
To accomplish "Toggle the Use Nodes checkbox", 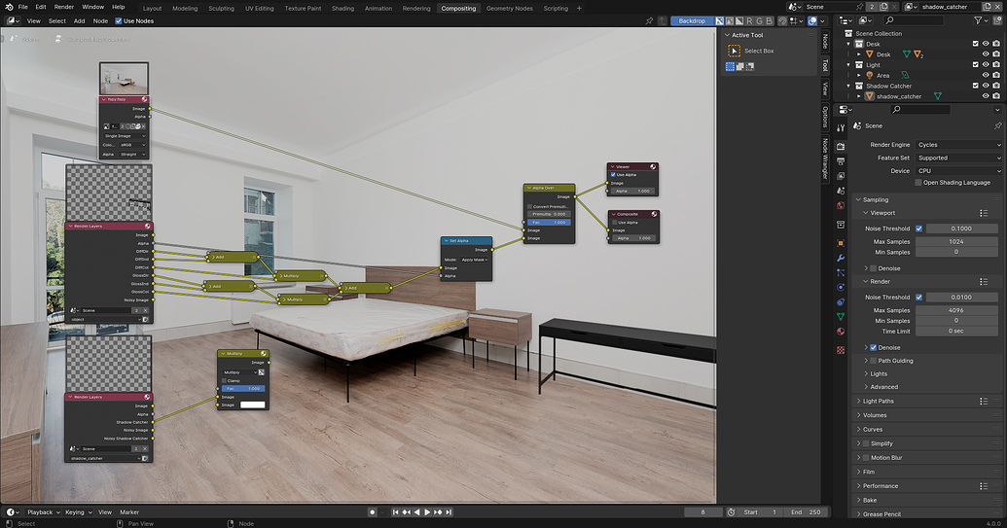I will coord(118,20).
